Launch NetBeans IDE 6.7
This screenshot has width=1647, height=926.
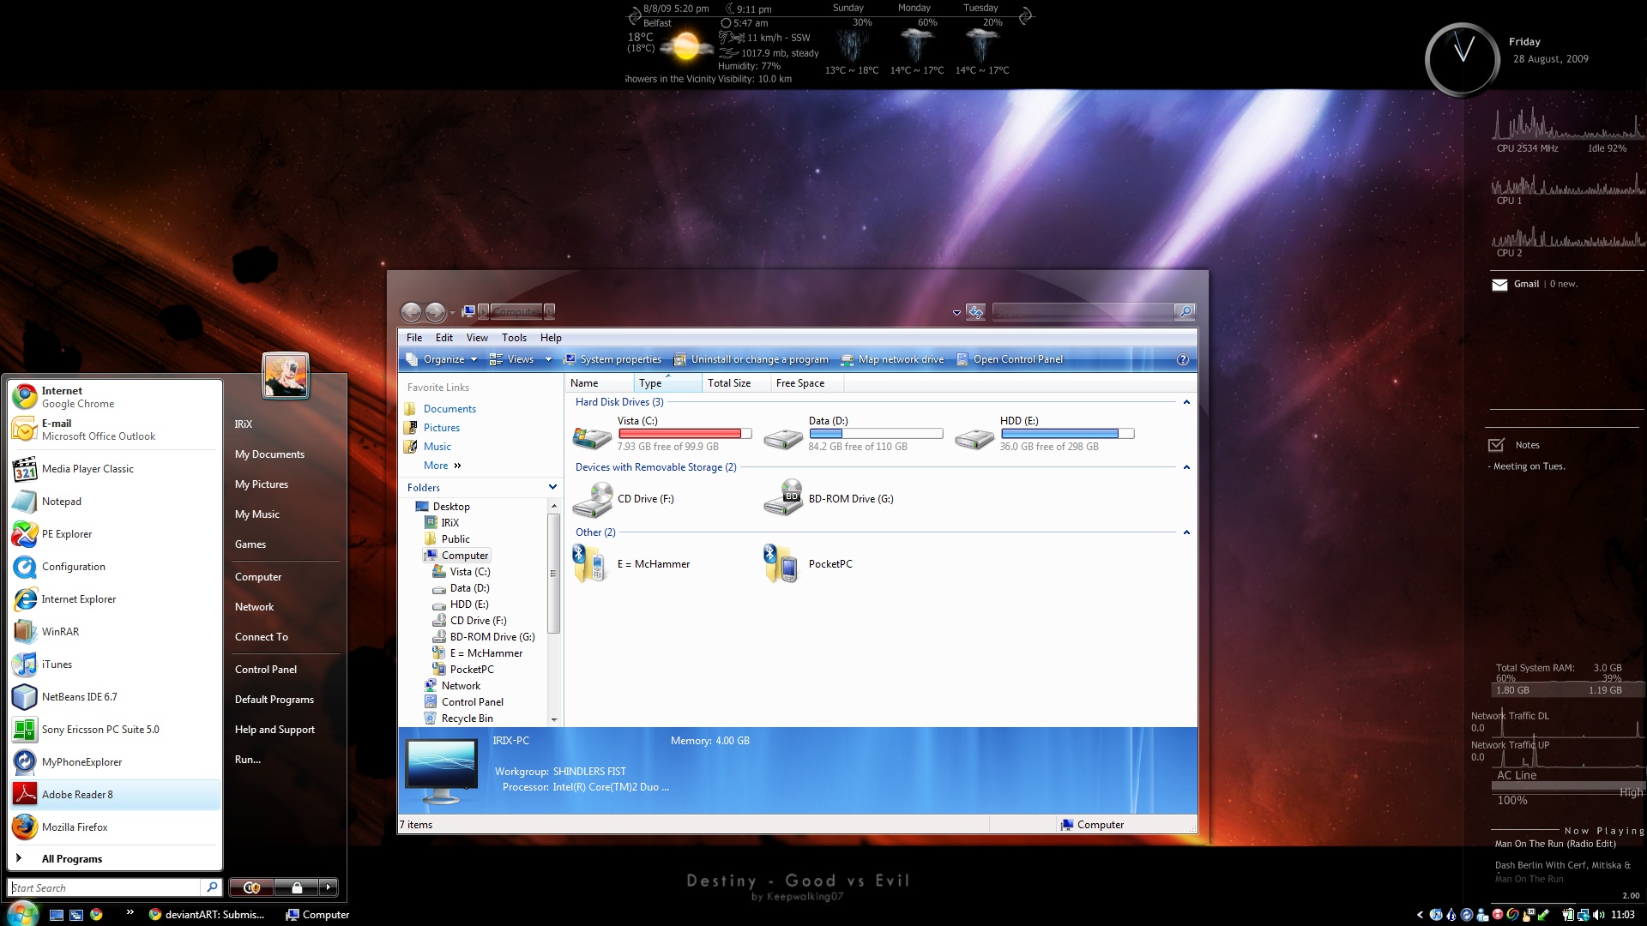pyautogui.click(x=115, y=697)
